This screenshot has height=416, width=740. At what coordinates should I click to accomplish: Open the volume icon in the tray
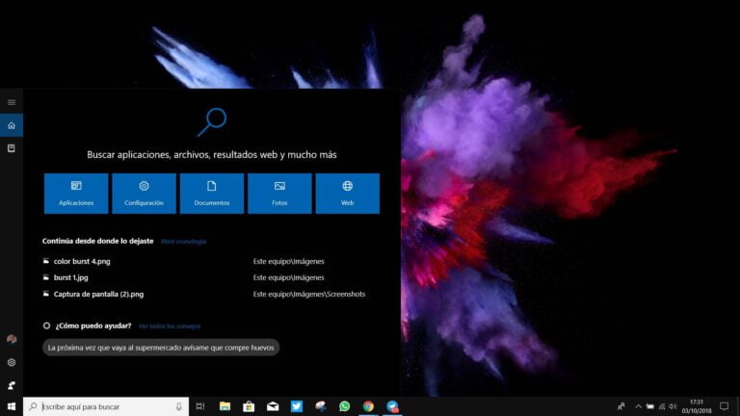[673, 406]
